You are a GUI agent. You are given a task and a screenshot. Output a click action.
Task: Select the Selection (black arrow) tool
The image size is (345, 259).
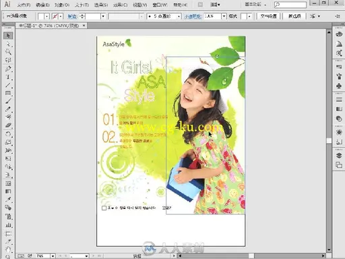(8, 36)
